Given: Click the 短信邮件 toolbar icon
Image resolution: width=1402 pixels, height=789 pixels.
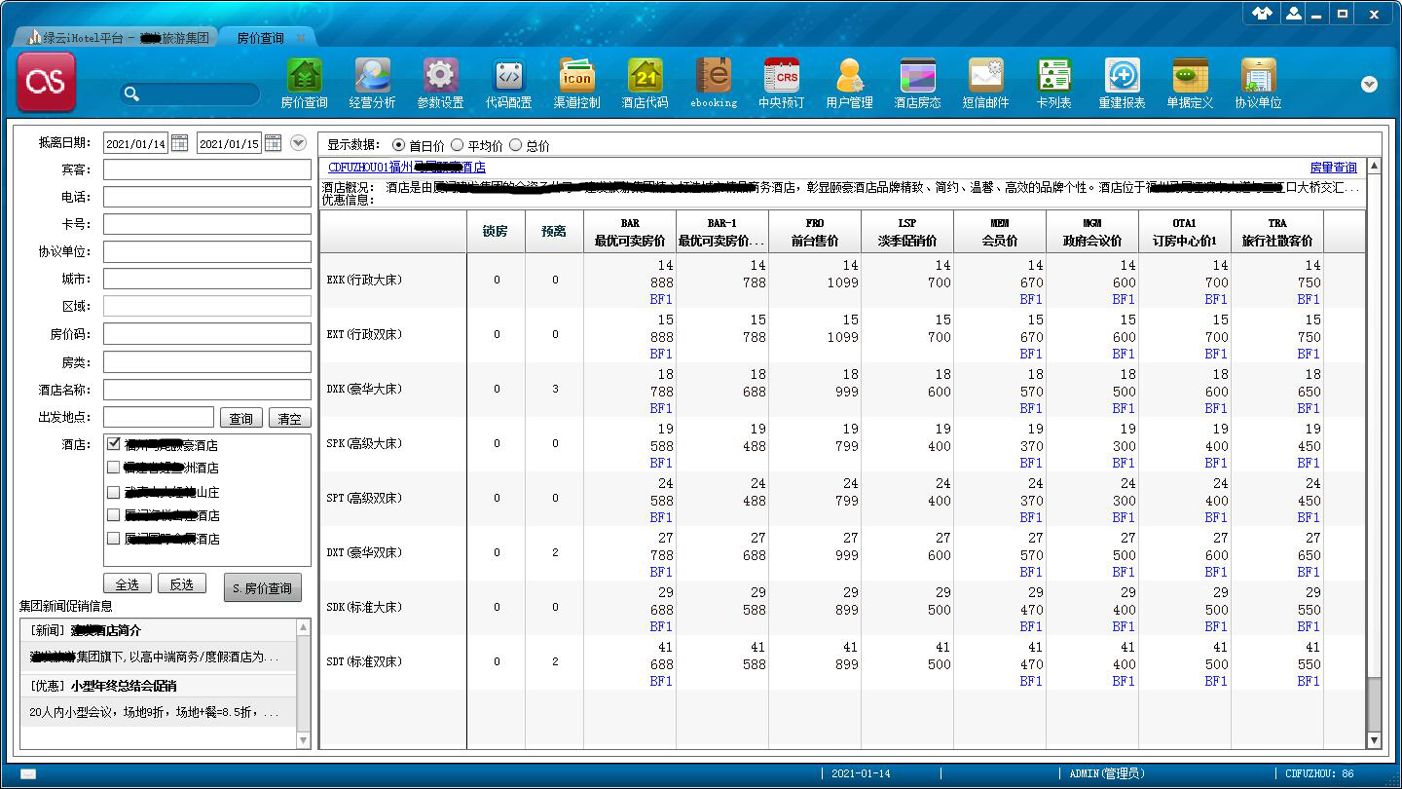Looking at the screenshot, I should click(985, 76).
